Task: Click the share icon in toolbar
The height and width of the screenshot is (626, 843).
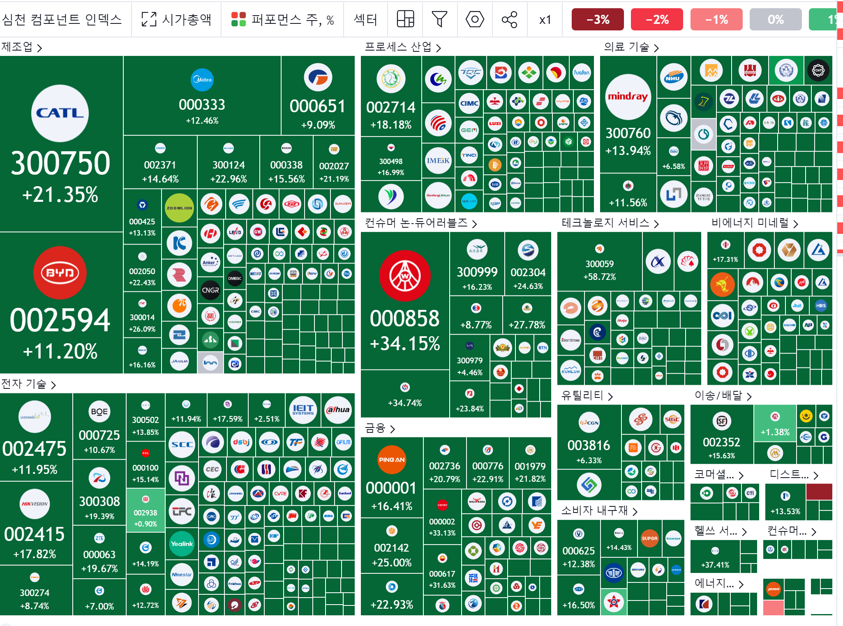Action: tap(509, 19)
